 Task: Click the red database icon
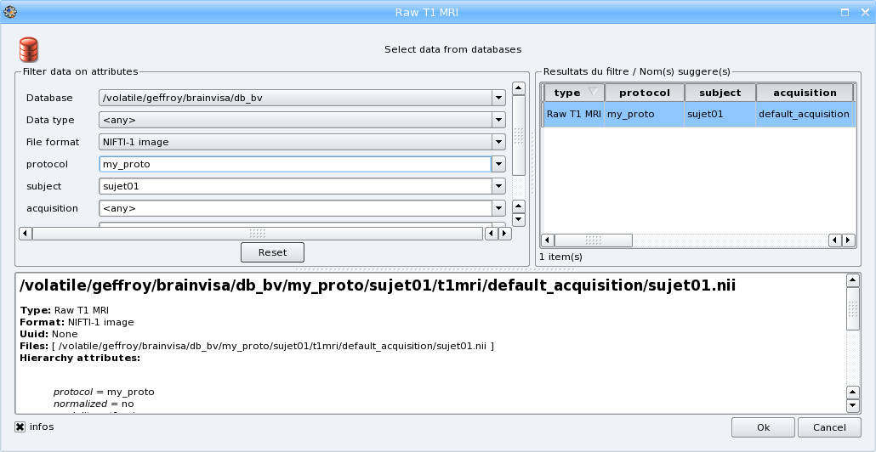point(28,49)
